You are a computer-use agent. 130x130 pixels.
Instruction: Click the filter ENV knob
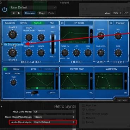point(88,53)
